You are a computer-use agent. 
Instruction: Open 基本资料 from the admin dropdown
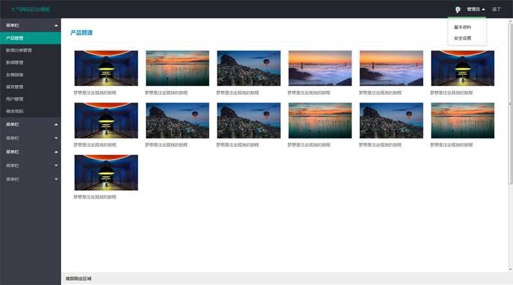(462, 28)
